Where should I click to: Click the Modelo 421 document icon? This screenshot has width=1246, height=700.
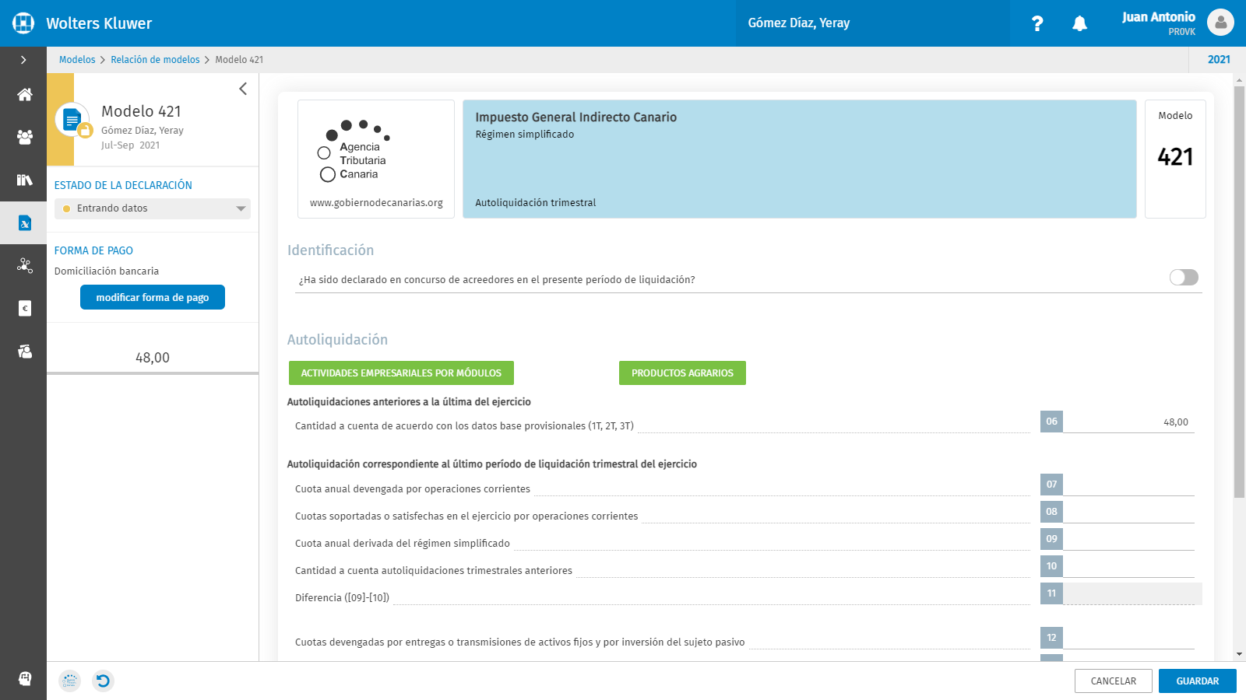72,120
